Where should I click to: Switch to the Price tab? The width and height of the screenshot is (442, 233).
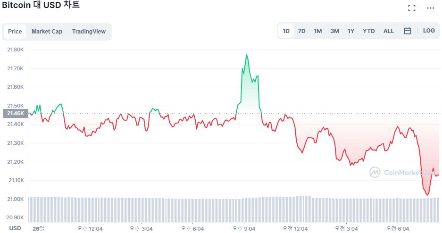point(15,32)
